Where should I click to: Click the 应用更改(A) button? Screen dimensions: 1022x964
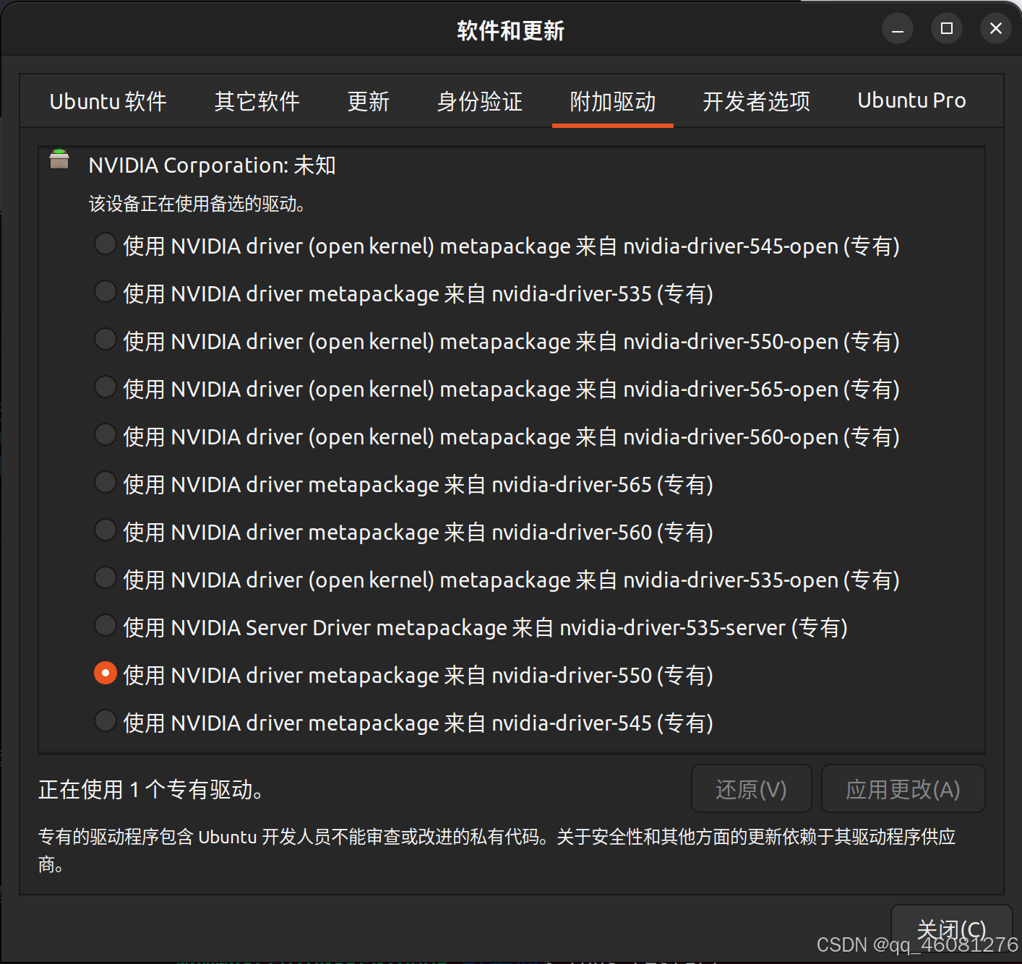(x=903, y=789)
